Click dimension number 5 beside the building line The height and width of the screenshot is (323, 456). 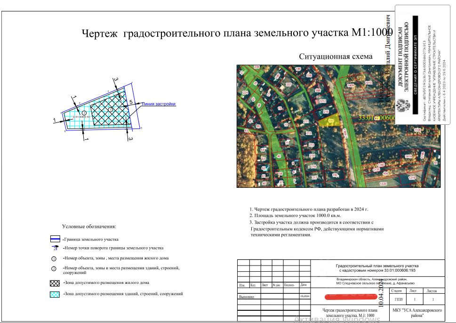tap(131, 102)
